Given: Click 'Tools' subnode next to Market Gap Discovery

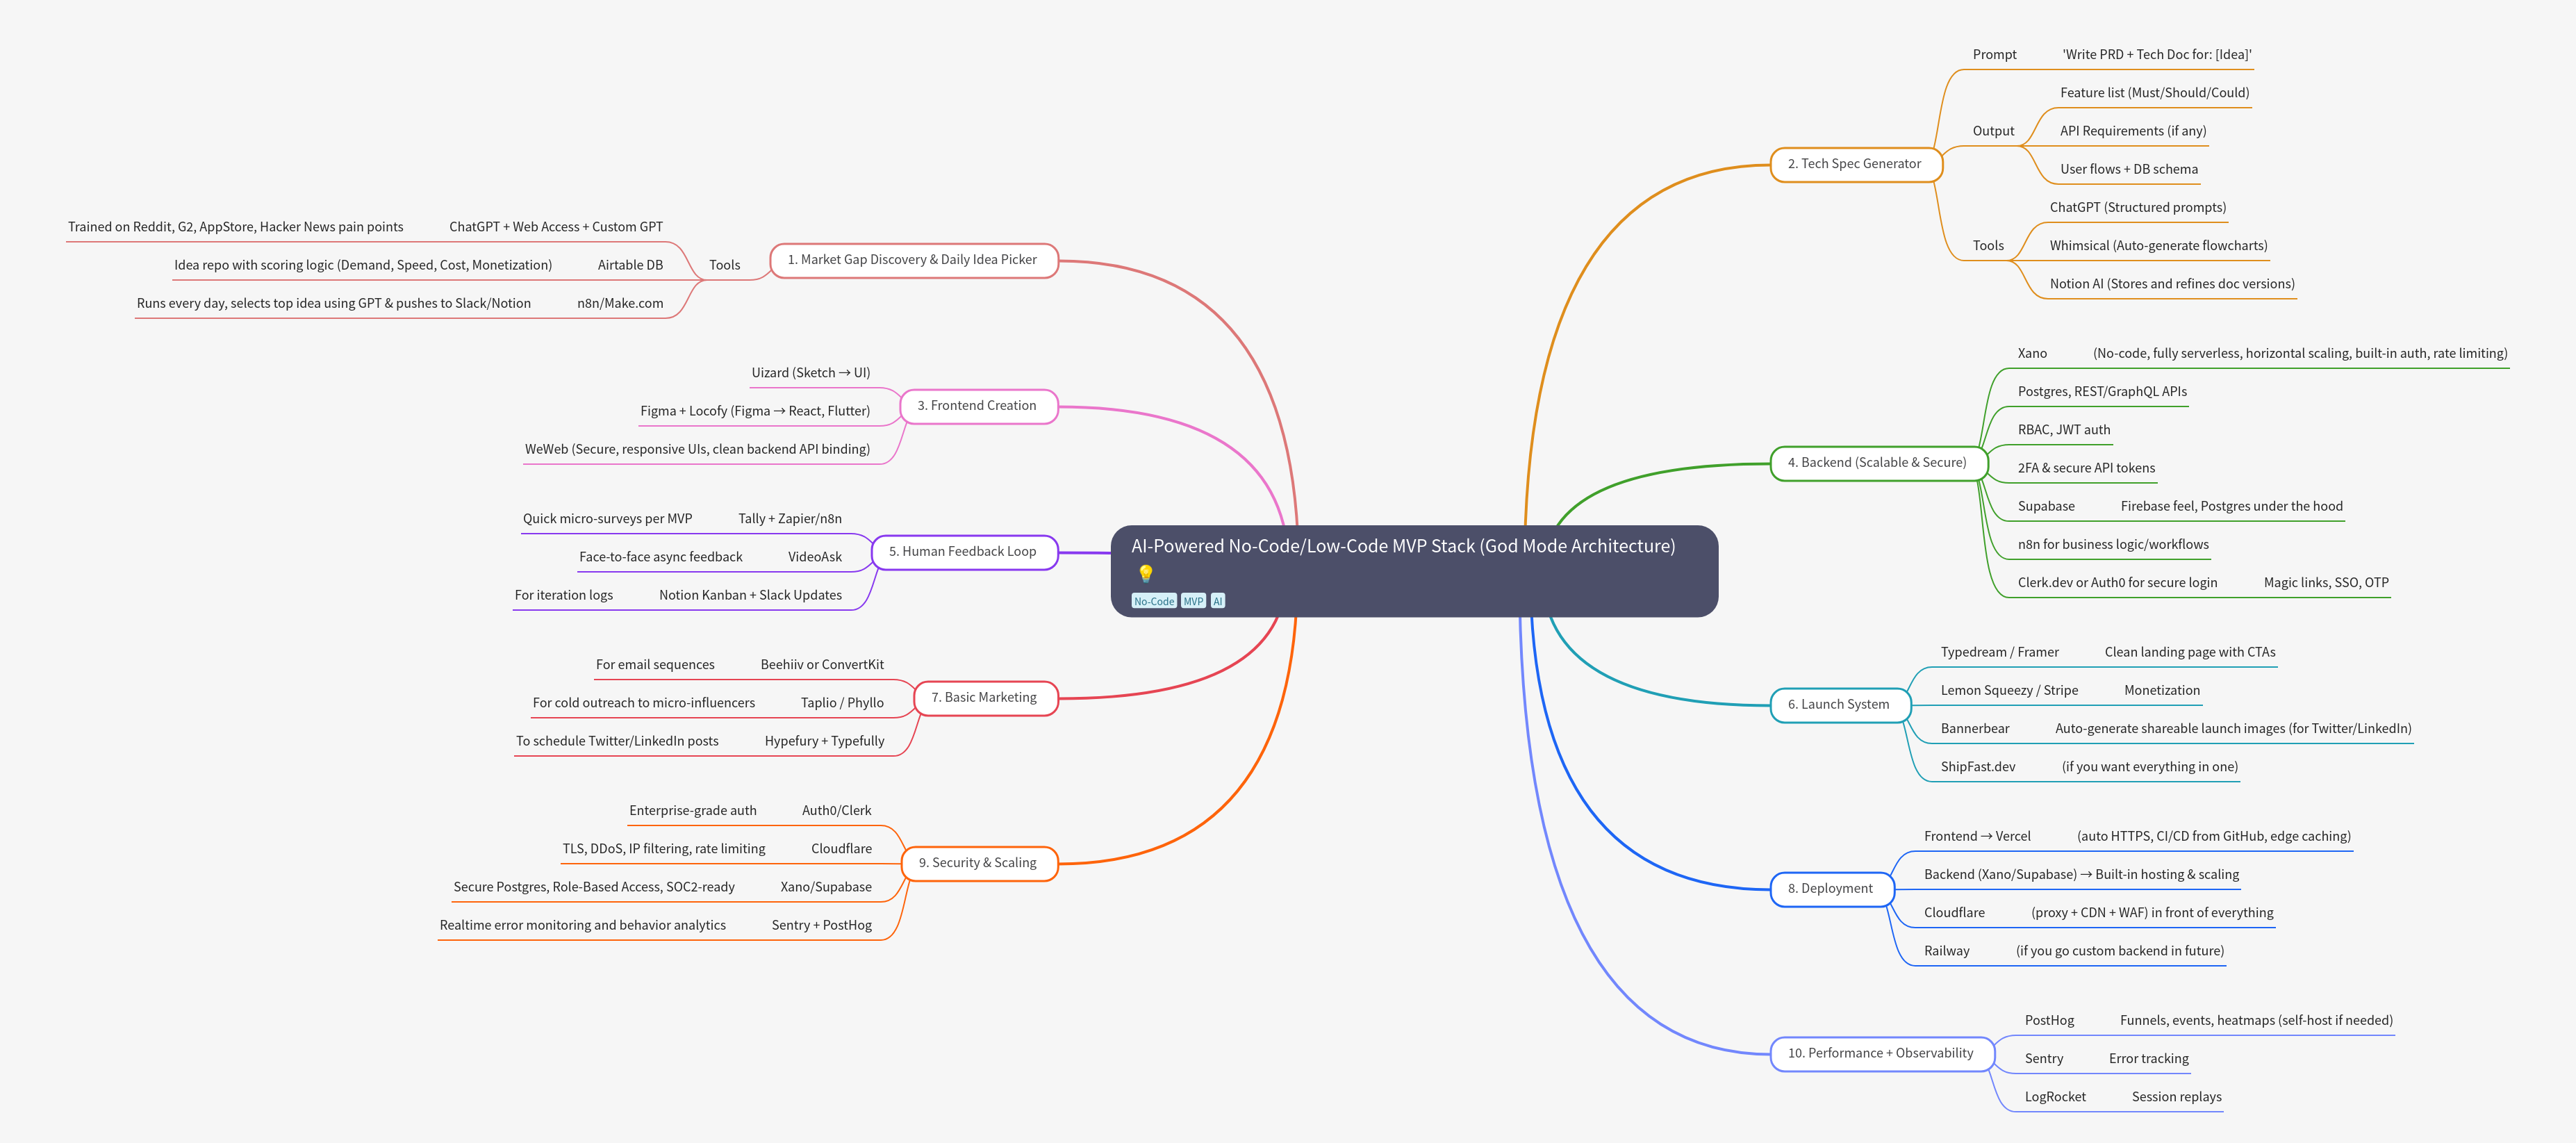Looking at the screenshot, I should [725, 266].
